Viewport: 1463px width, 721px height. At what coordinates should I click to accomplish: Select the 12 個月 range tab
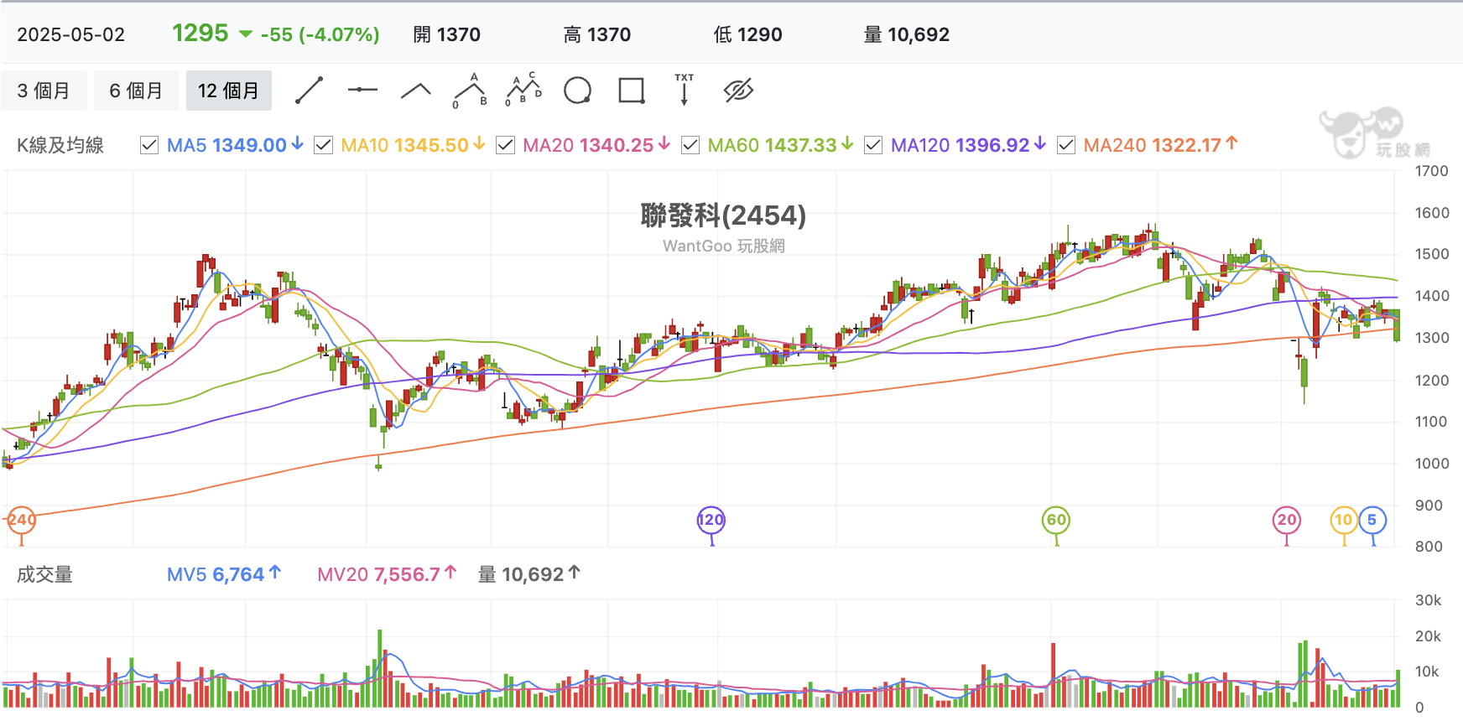click(x=228, y=91)
